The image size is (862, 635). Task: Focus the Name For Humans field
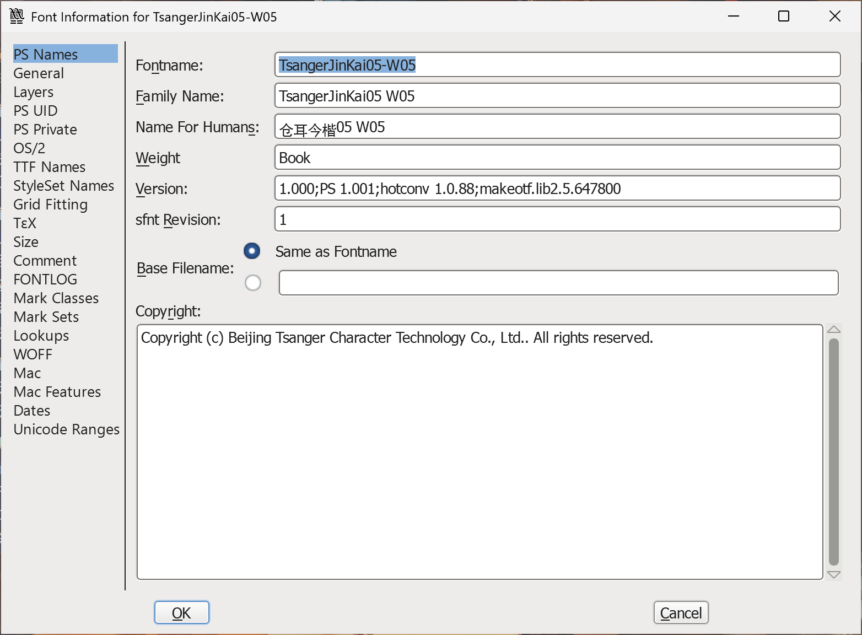[558, 127]
